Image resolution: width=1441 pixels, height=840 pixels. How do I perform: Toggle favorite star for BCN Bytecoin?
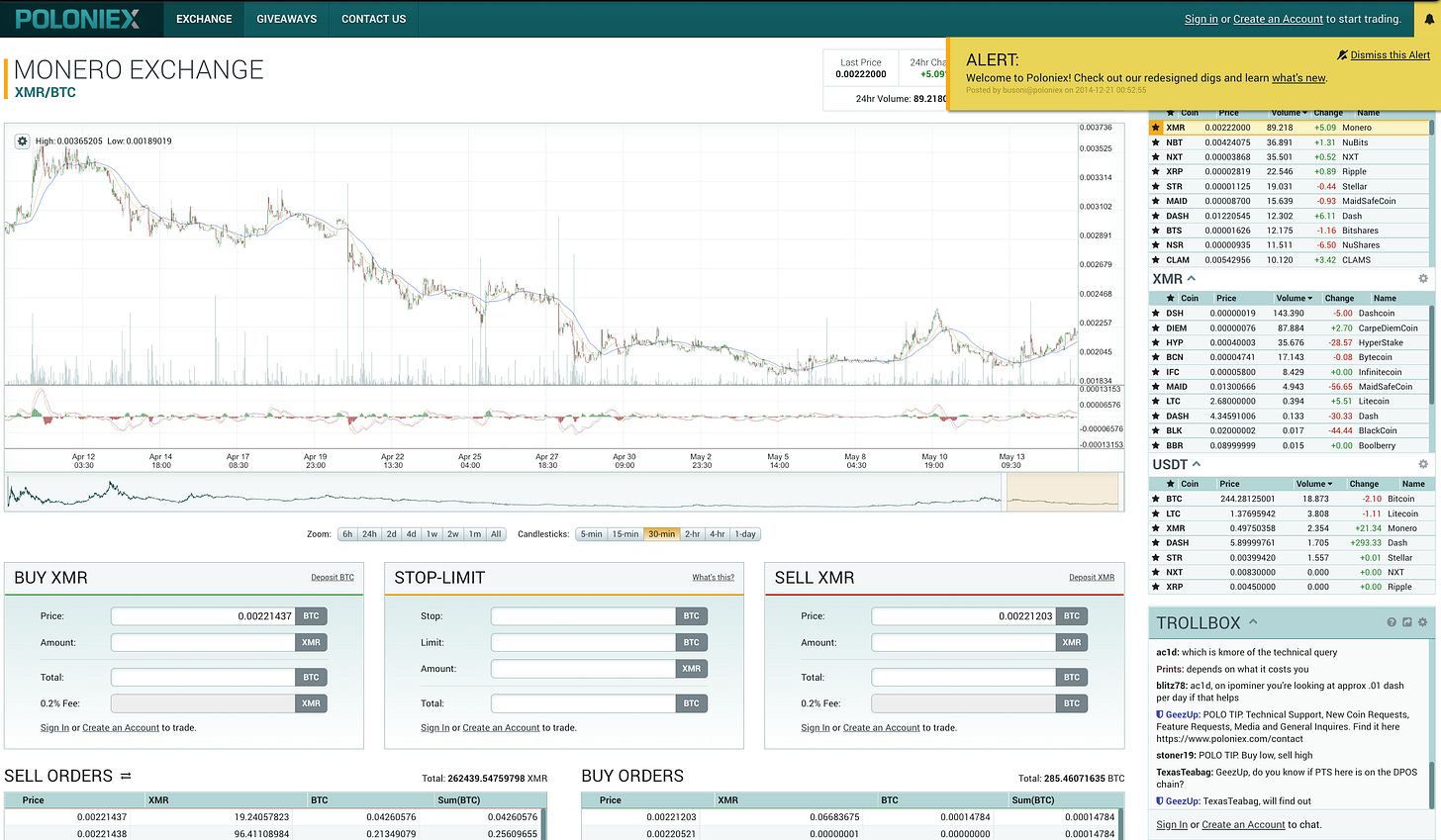[x=1155, y=357]
